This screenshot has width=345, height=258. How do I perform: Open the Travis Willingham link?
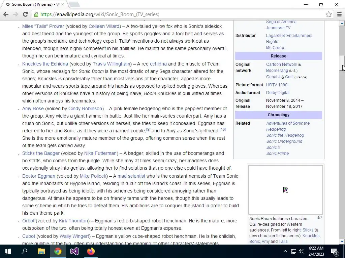[111, 64]
